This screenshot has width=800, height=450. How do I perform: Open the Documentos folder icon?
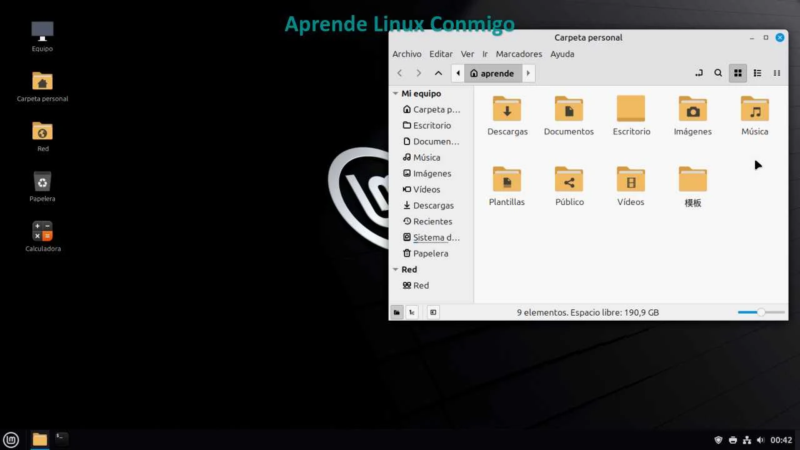[569, 109]
